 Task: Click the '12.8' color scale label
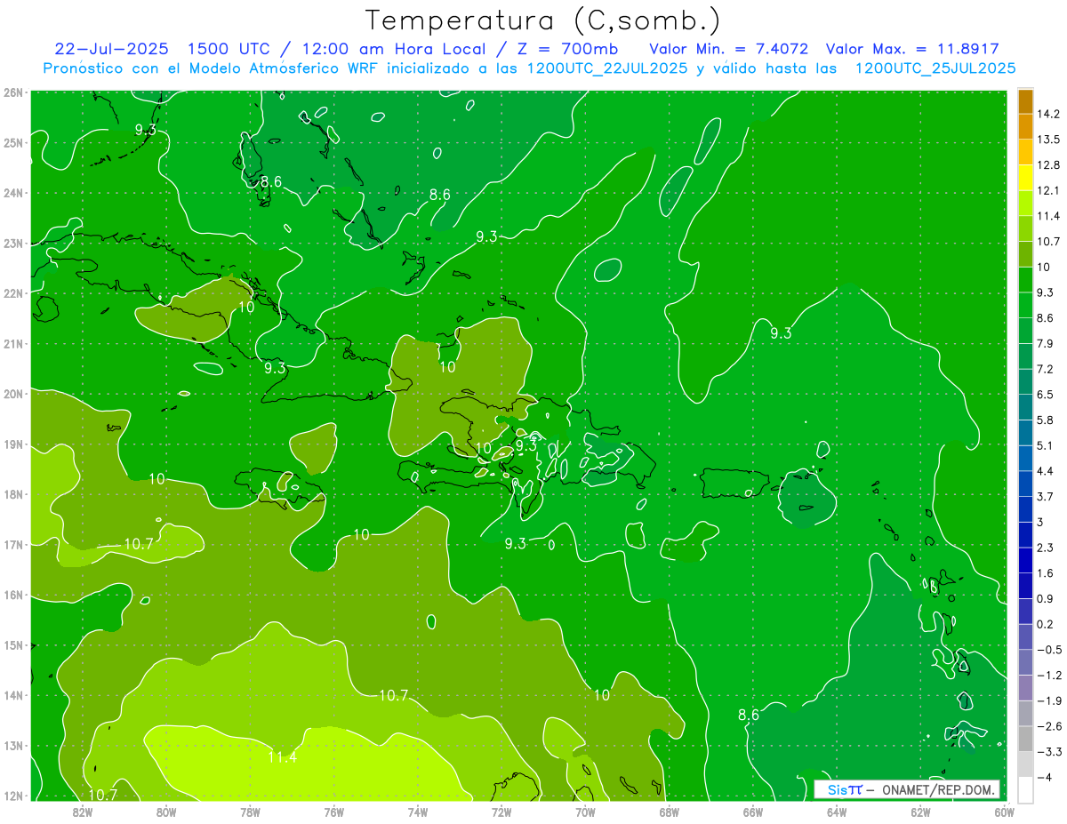(1048, 164)
